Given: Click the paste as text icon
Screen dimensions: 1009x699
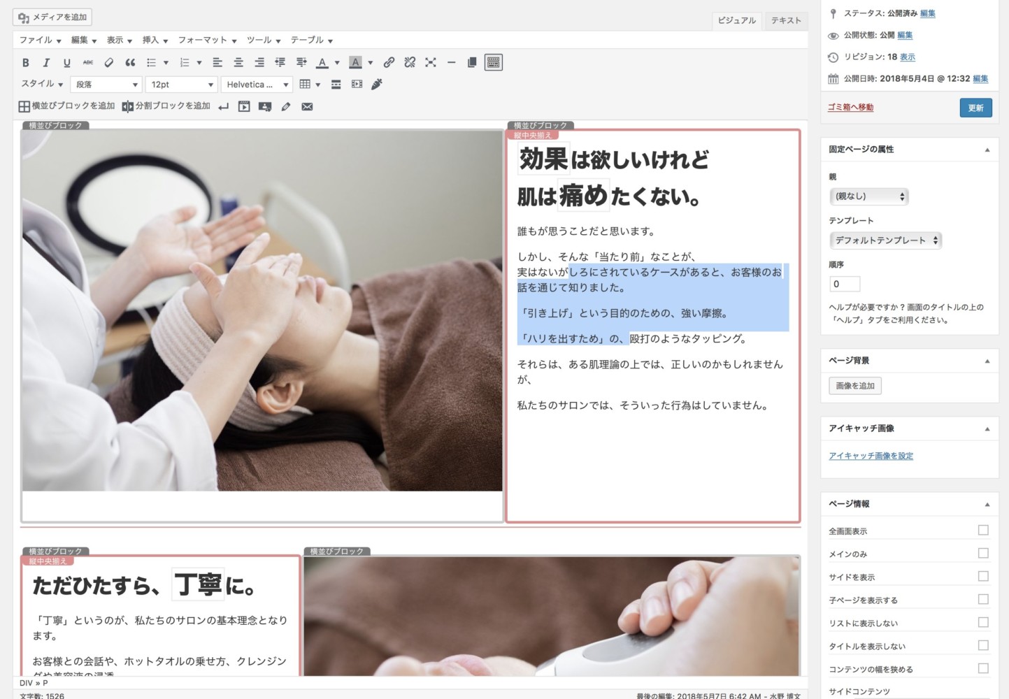Looking at the screenshot, I should point(472,63).
